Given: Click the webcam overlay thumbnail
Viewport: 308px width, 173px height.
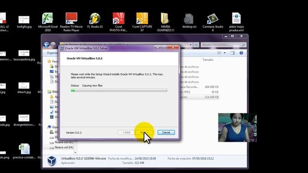Looking at the screenshot, I should coord(237,127).
